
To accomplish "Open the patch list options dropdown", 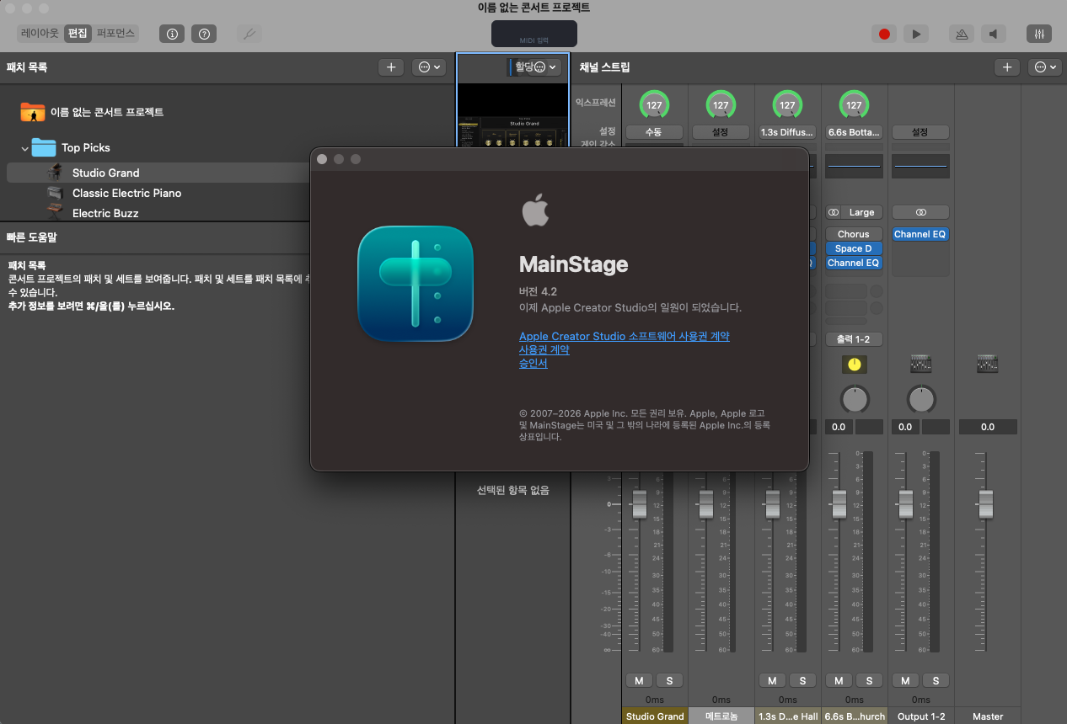I will click(428, 67).
